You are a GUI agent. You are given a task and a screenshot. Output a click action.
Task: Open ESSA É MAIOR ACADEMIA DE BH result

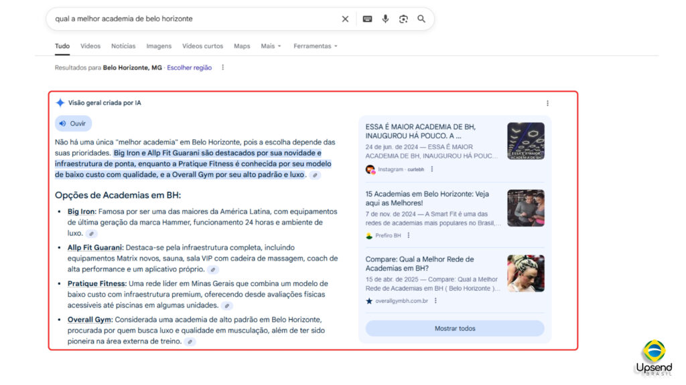421,132
